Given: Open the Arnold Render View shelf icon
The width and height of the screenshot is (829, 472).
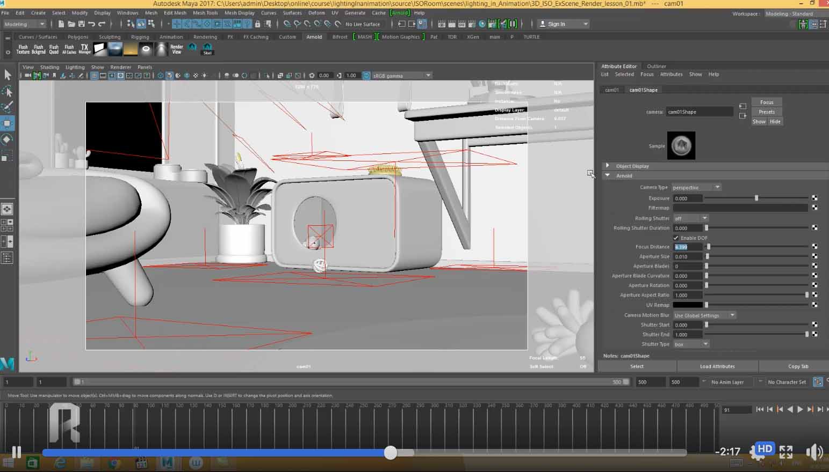Looking at the screenshot, I should (177, 49).
